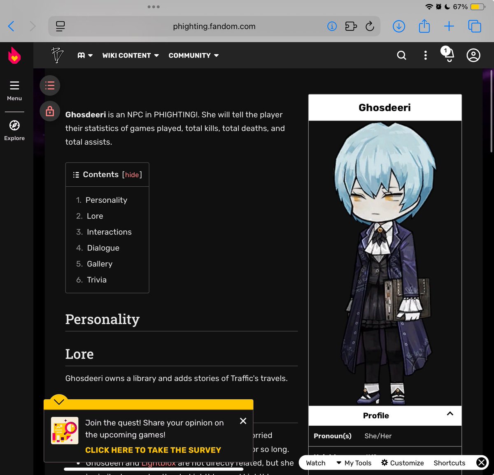The width and height of the screenshot is (494, 475).
Task: Add a new tab with plus icon
Action: point(449,26)
